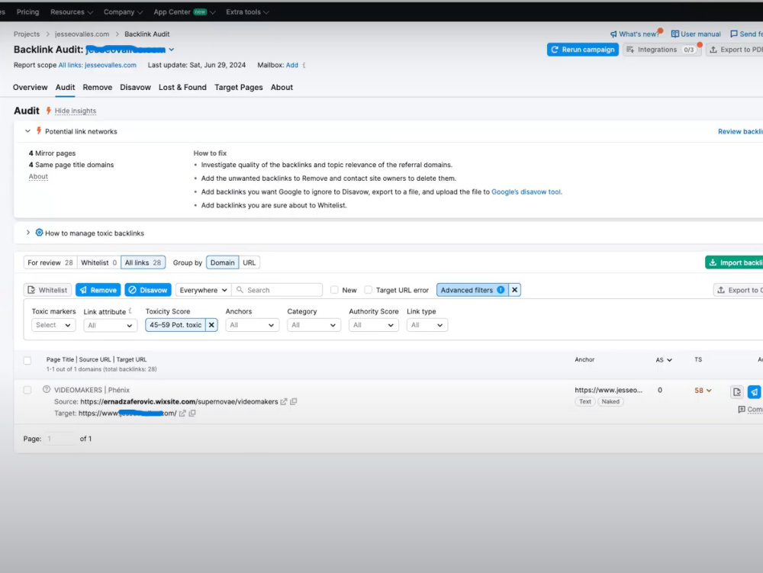Collapse Potential link networks section
Screen dimensions: 763x573
[27, 131]
